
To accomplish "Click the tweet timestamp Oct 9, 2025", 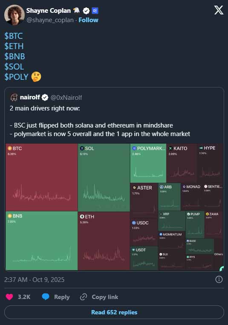I will 34,280.
